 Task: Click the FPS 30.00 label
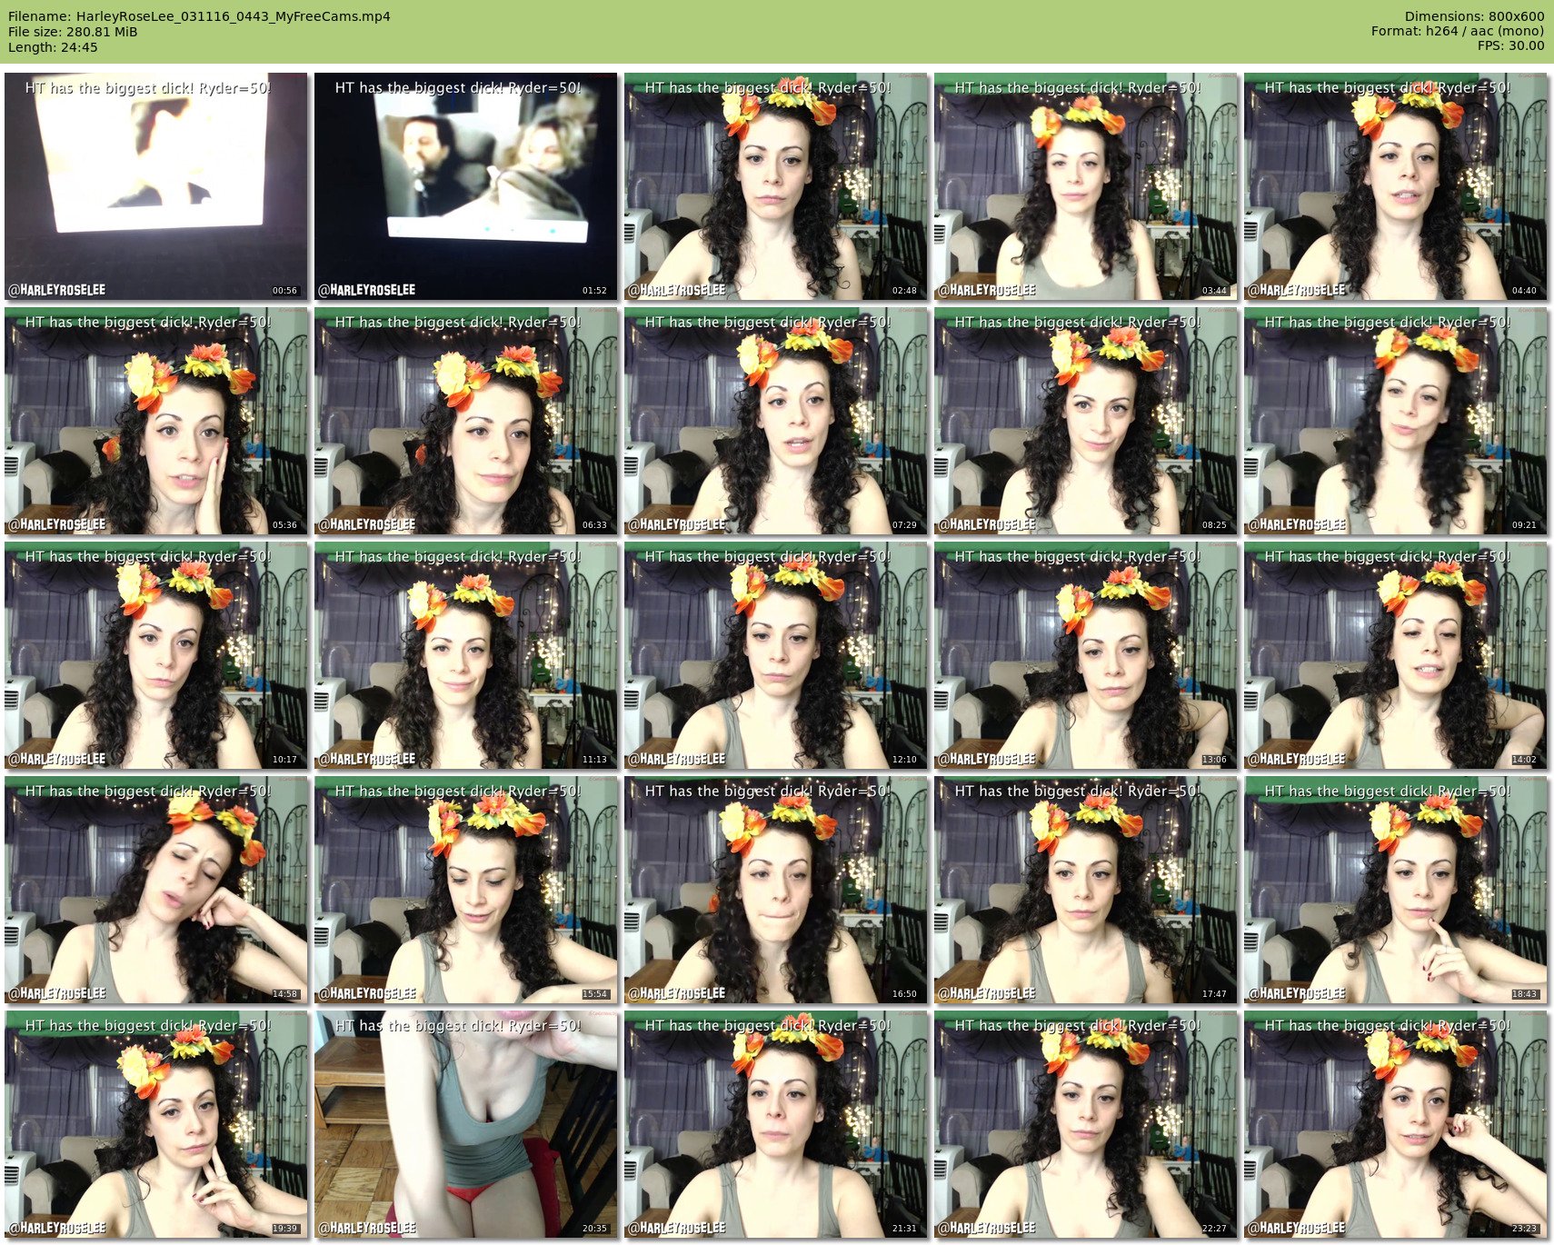[1510, 45]
